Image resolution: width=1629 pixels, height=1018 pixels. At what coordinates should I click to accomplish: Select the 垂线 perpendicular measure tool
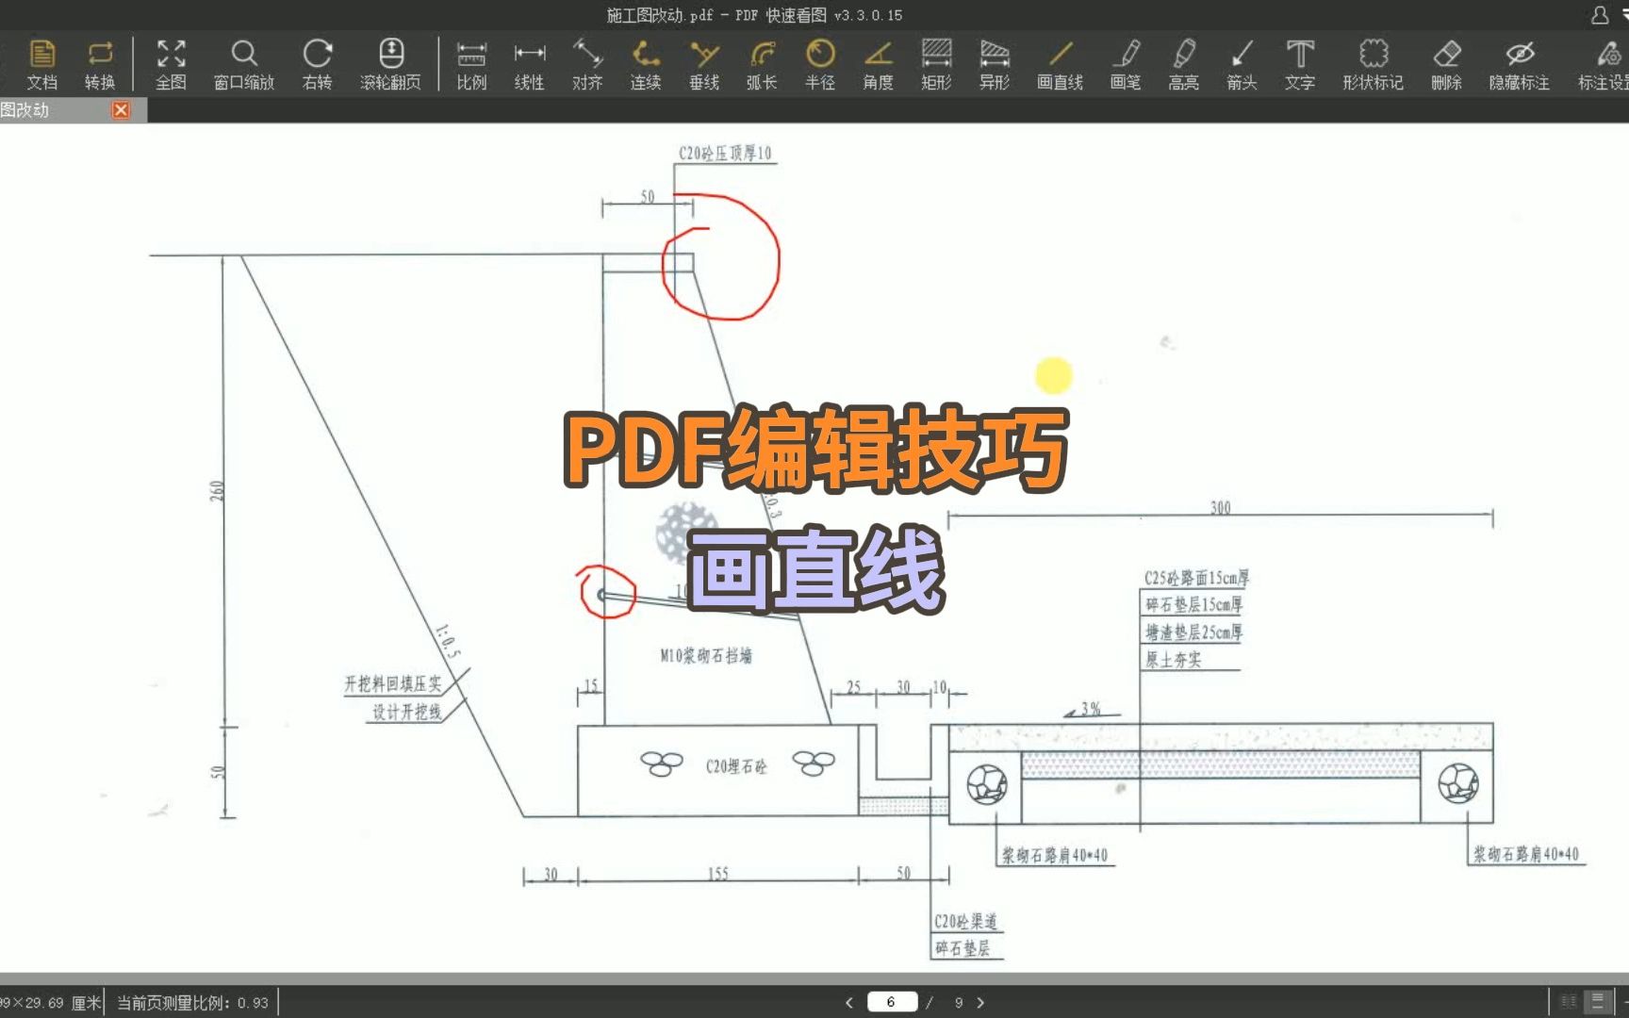[703, 61]
